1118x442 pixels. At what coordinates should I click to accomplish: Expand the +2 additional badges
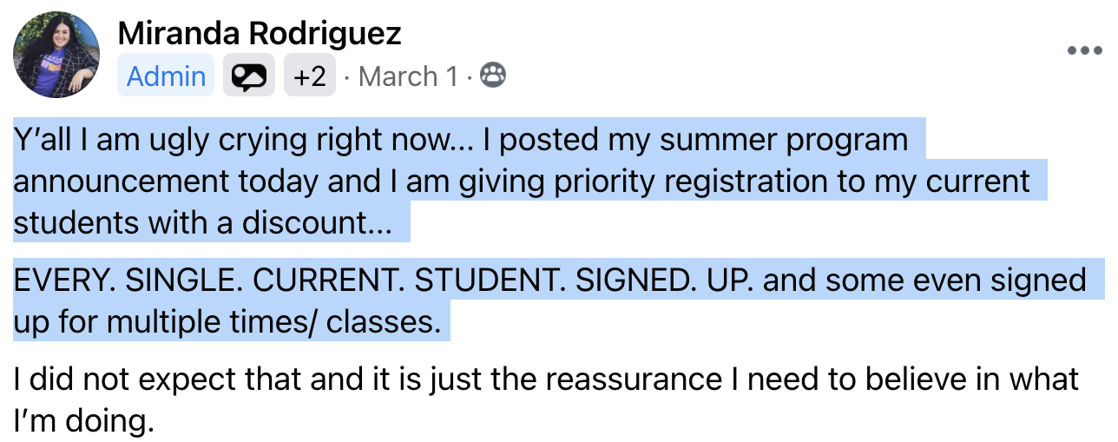click(x=310, y=76)
